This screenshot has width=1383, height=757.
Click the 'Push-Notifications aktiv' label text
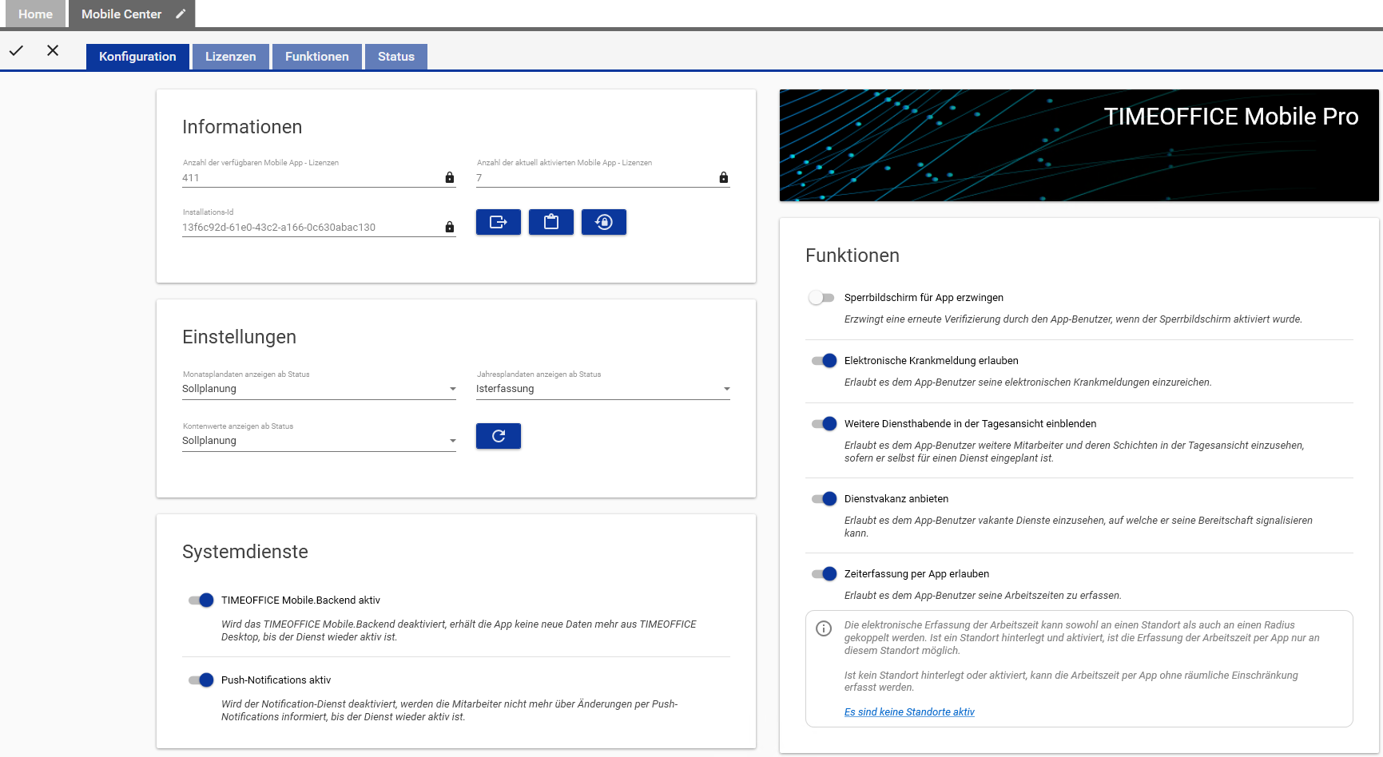point(276,680)
